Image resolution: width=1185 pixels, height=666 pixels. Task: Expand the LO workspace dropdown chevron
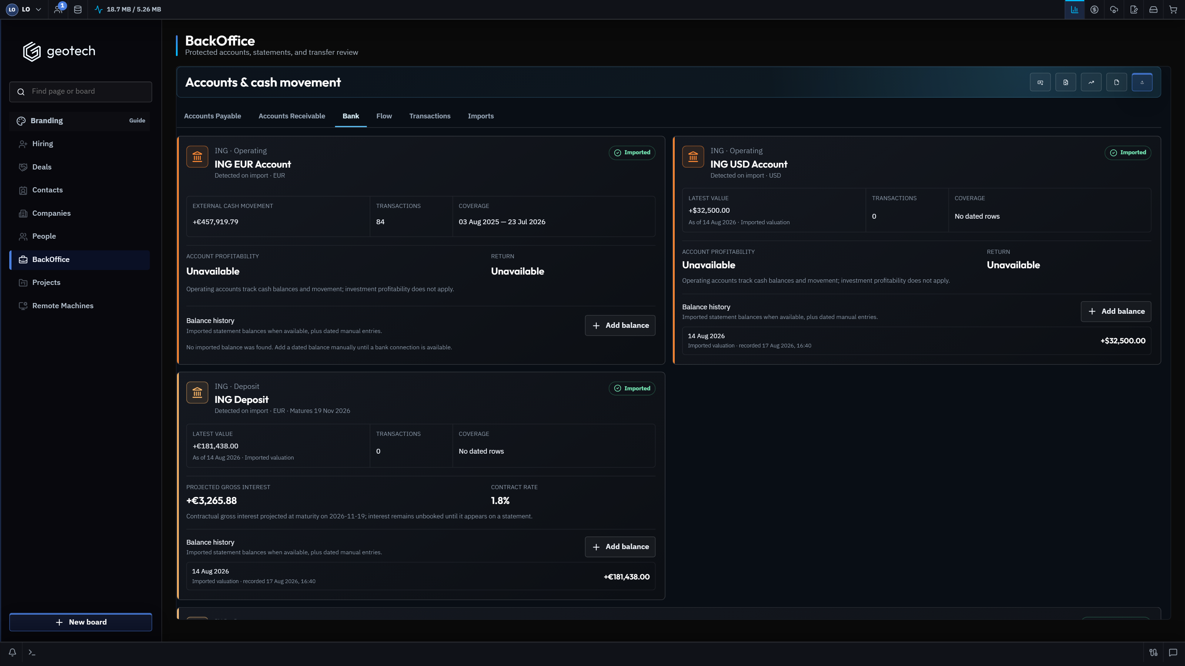39,9
